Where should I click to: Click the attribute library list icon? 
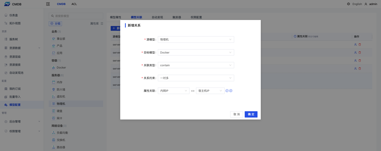pyautogui.click(x=102, y=23)
